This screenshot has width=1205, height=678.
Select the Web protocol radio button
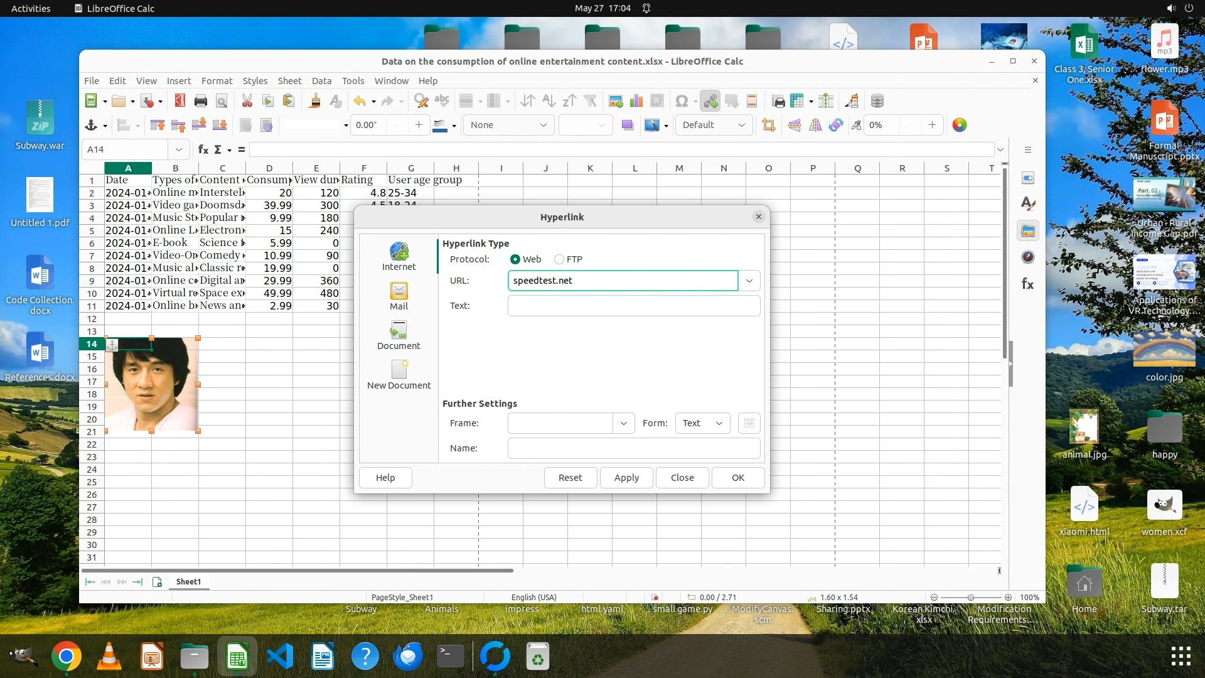point(515,259)
